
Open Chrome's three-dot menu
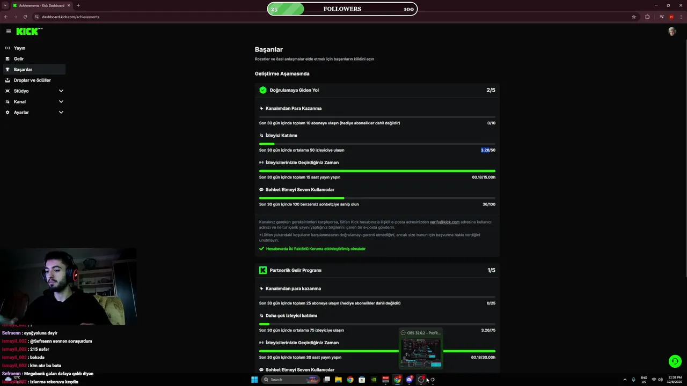[x=681, y=17]
